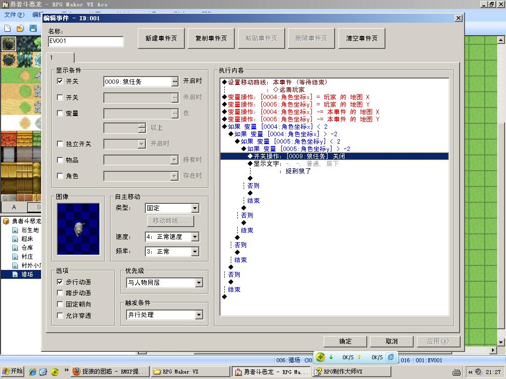This screenshot has height=379, width=506.
Task: Click the floating green speed monitor icon
Action: tap(320, 357)
